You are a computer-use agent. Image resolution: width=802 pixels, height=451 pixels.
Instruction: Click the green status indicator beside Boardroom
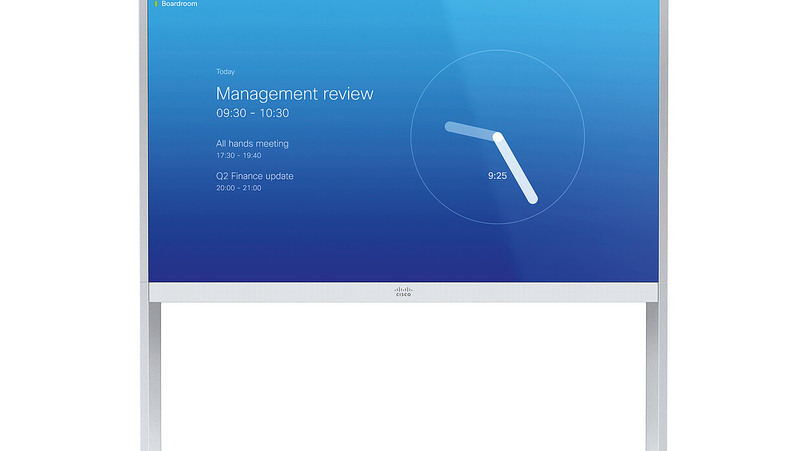(156, 4)
